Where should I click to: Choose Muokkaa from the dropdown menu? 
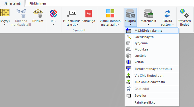click(x=152, y=49)
